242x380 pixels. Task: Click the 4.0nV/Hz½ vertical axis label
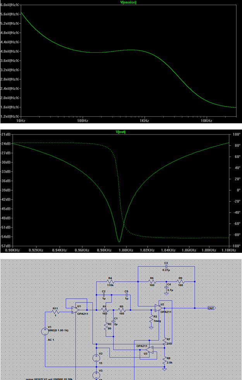9,51
